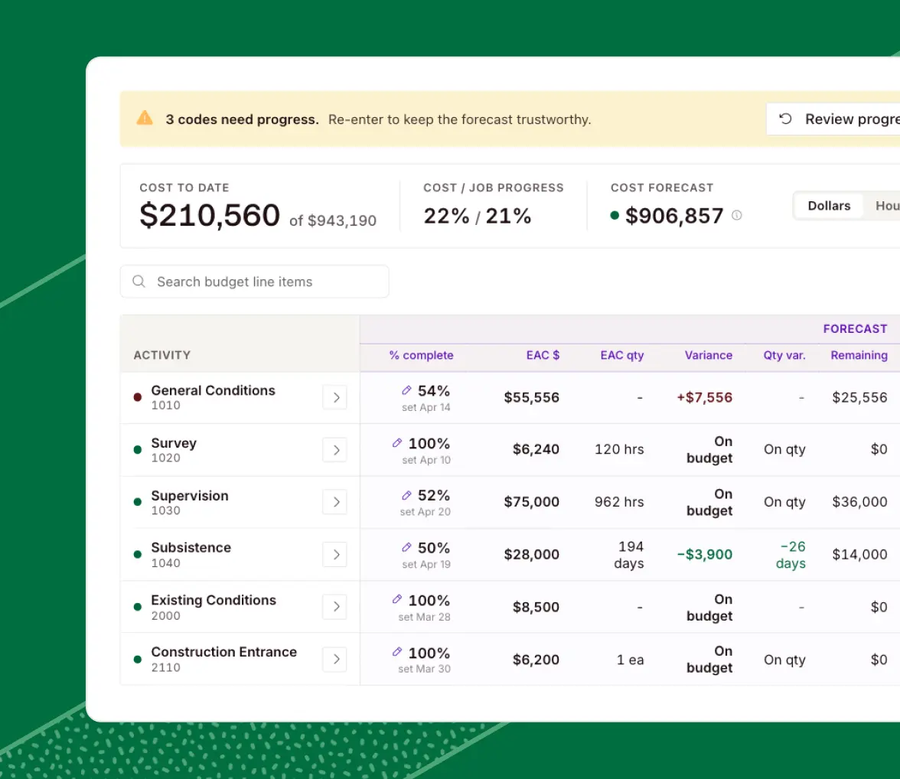900x779 pixels.
Task: Click the −$3,900 variance value
Action: pyautogui.click(x=704, y=555)
